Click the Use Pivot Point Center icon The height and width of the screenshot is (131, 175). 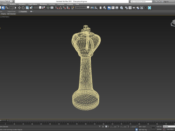pyautogui.click(x=43, y=8)
